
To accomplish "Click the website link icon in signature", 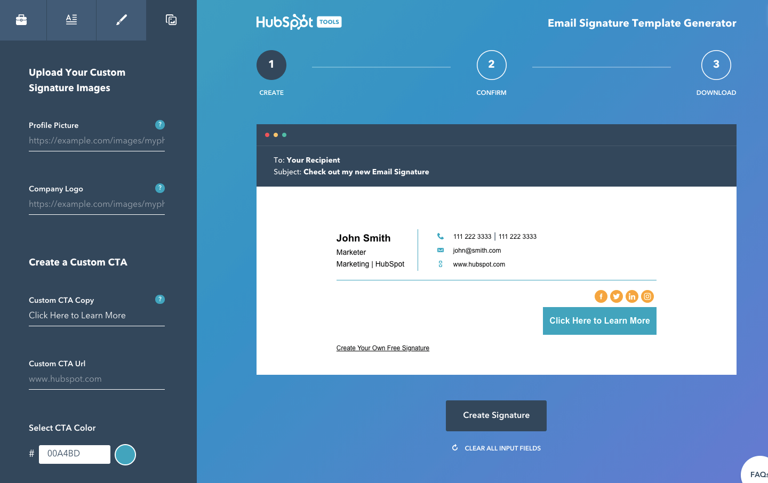I will coord(441,264).
